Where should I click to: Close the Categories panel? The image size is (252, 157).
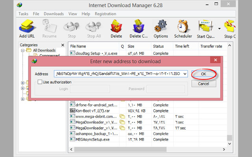[x=63, y=45]
